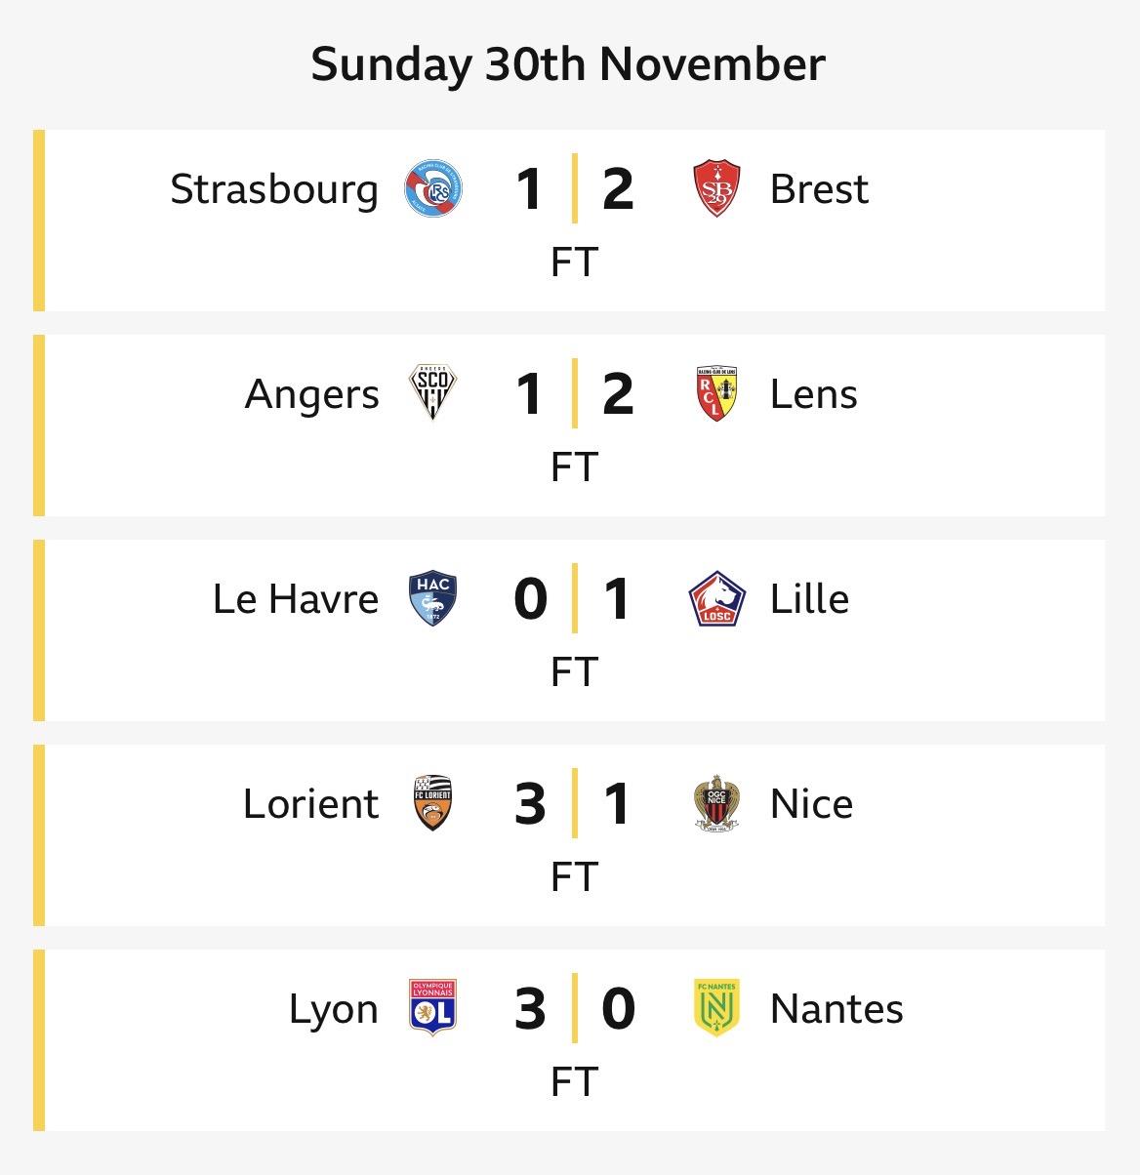
Task: Click the Olympique Lyonnais crest
Action: (432, 1008)
